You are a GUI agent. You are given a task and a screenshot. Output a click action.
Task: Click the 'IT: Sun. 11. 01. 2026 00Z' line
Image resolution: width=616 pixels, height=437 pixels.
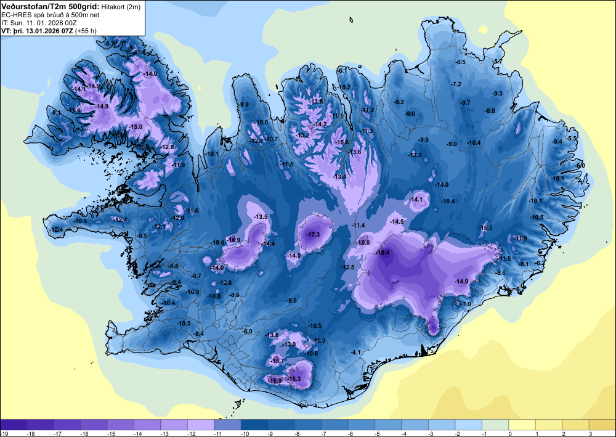[39, 23]
